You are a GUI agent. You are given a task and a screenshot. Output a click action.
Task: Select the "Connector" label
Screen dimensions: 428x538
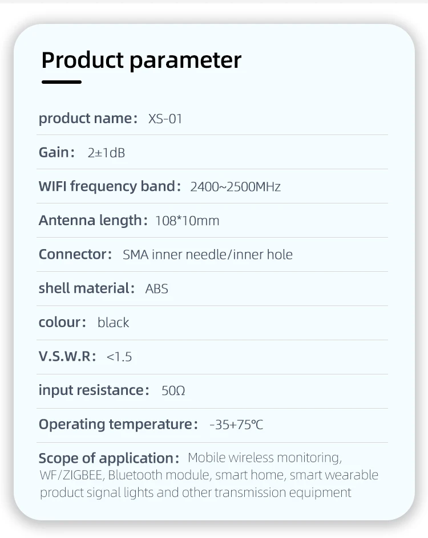[x=75, y=254]
